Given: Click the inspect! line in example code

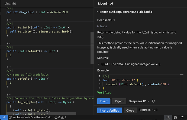Looking at the screenshot, I should click(137, 84).
